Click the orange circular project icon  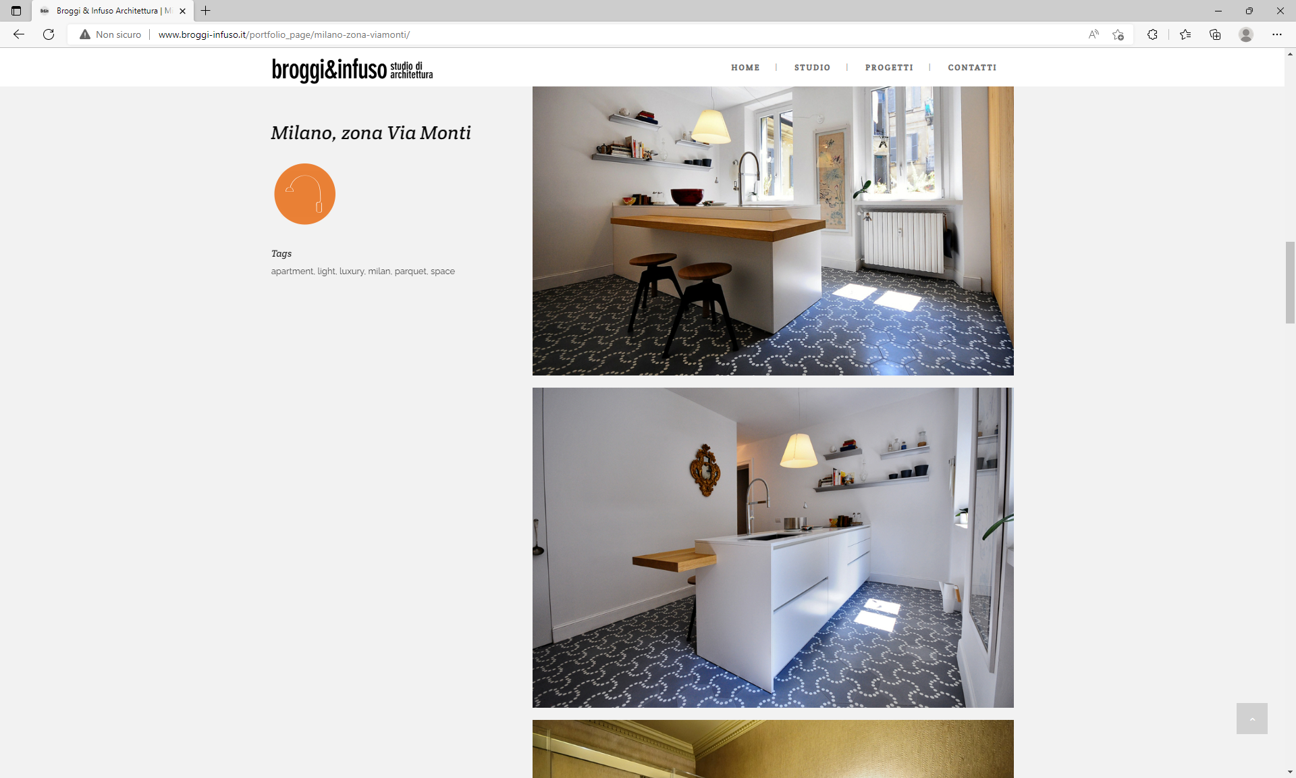pyautogui.click(x=304, y=194)
